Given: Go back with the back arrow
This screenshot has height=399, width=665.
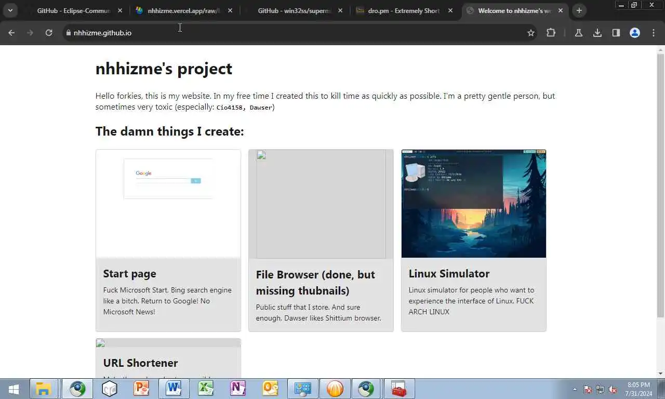Looking at the screenshot, I should [x=11, y=33].
